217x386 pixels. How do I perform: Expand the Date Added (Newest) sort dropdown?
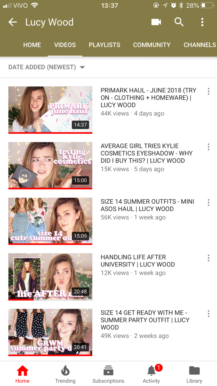point(47,67)
